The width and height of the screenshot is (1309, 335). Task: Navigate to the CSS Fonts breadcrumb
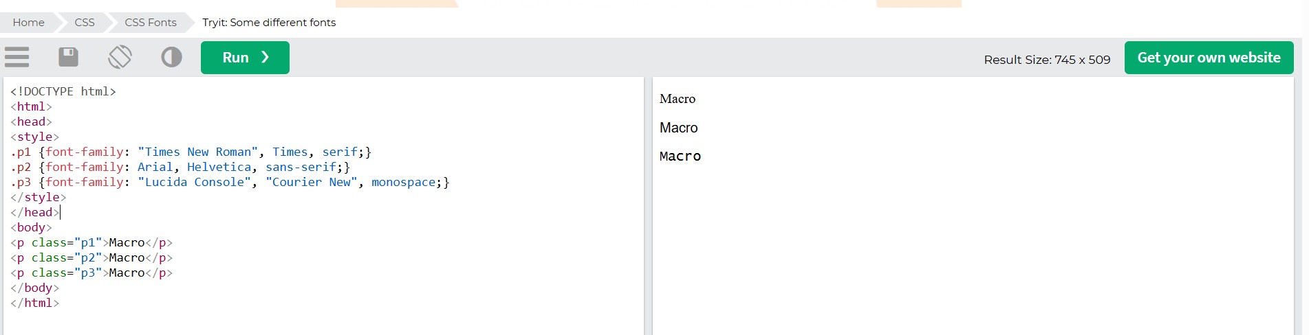(151, 23)
